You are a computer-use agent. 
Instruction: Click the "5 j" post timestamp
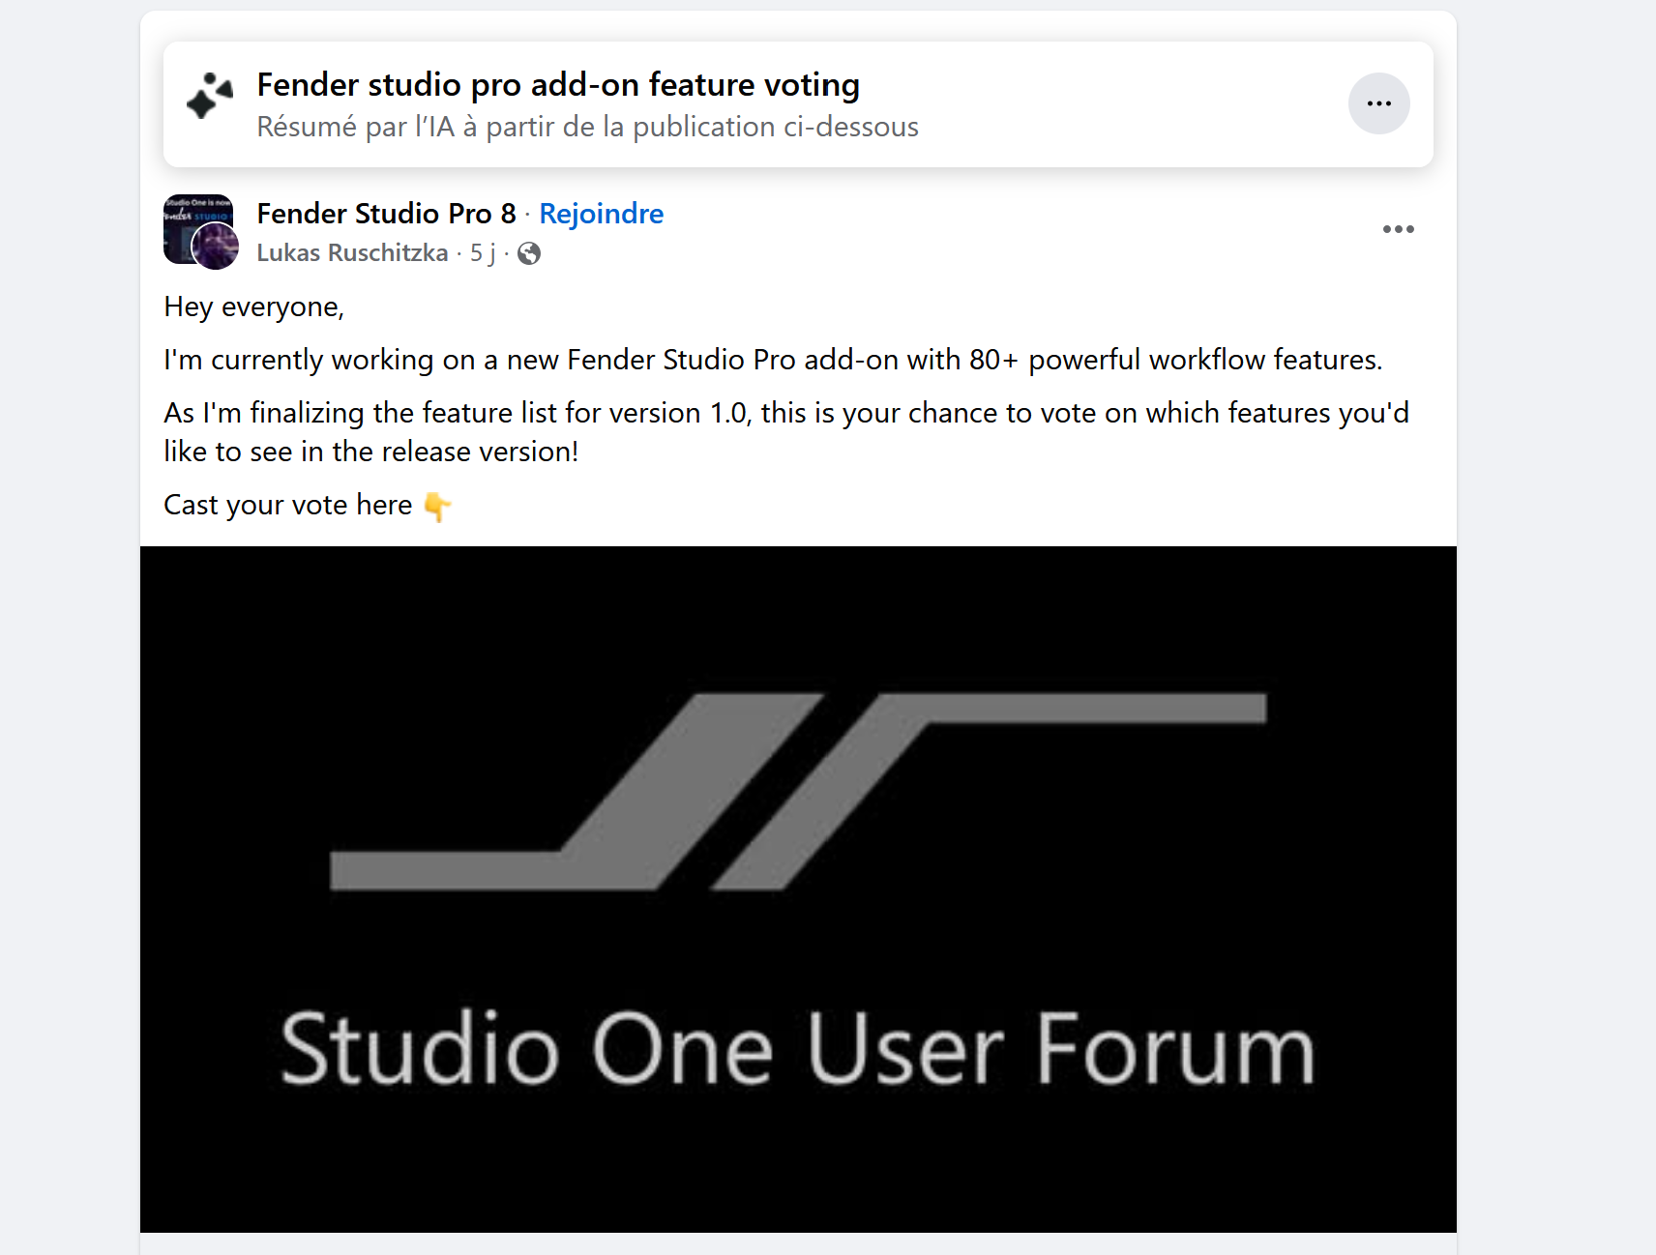[x=482, y=253]
